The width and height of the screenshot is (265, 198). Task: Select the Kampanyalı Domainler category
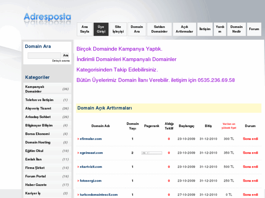point(35,89)
